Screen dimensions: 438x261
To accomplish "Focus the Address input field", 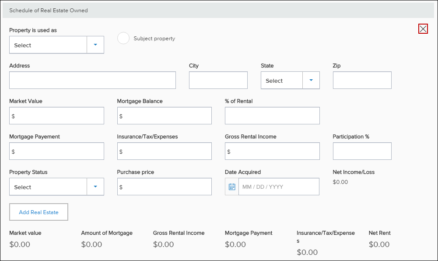I will [92, 80].
